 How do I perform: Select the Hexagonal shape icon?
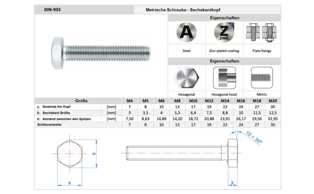[x=186, y=78]
